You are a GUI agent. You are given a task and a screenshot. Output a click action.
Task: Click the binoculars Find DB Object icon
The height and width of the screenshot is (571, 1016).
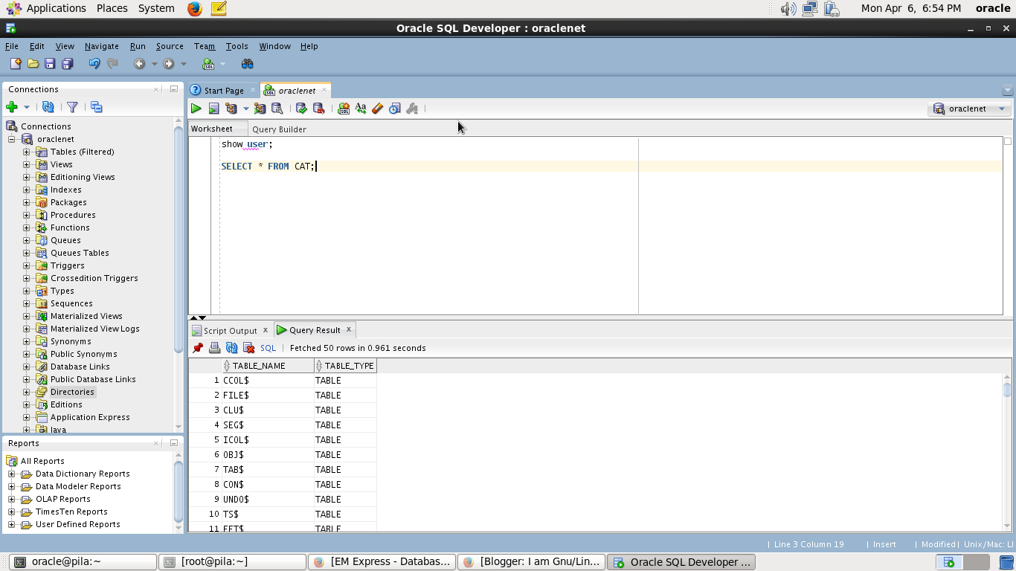point(248,64)
